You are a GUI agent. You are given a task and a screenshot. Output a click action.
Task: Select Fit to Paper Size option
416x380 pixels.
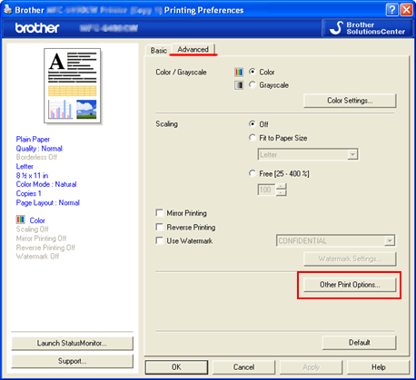pos(253,138)
